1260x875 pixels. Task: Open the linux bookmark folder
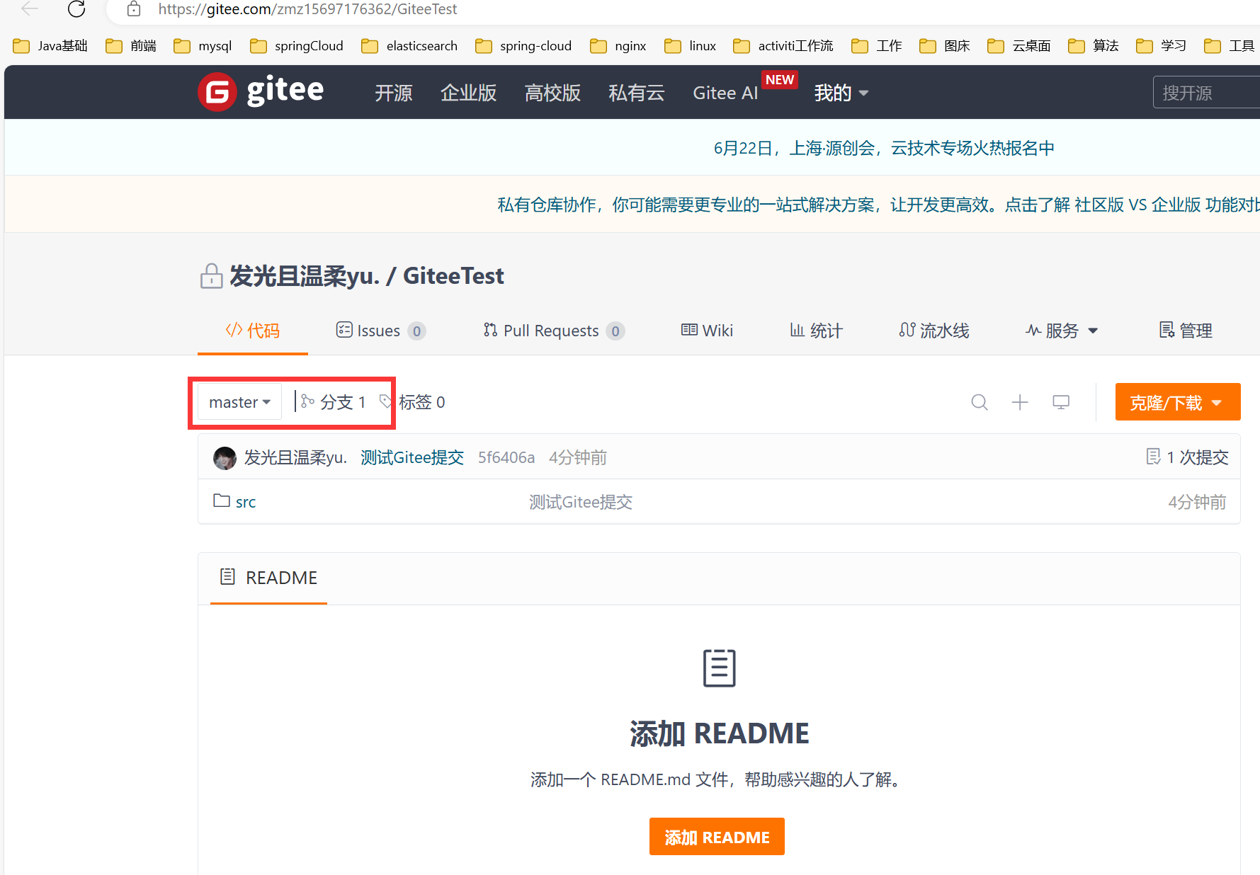[691, 46]
